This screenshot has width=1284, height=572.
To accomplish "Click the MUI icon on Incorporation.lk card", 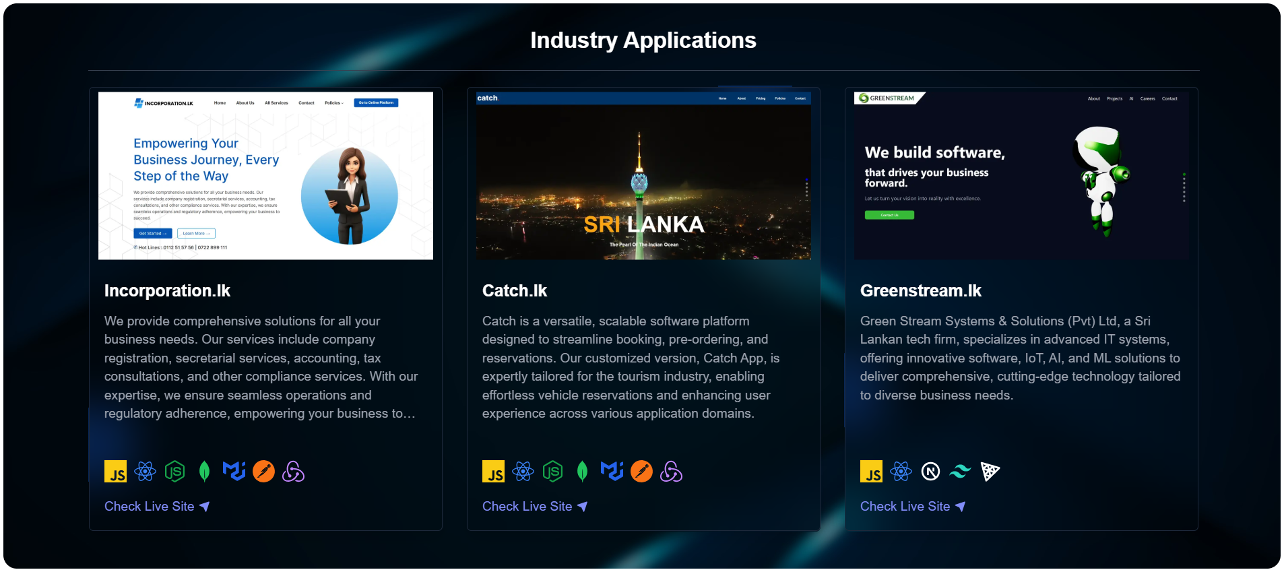I will 234,471.
